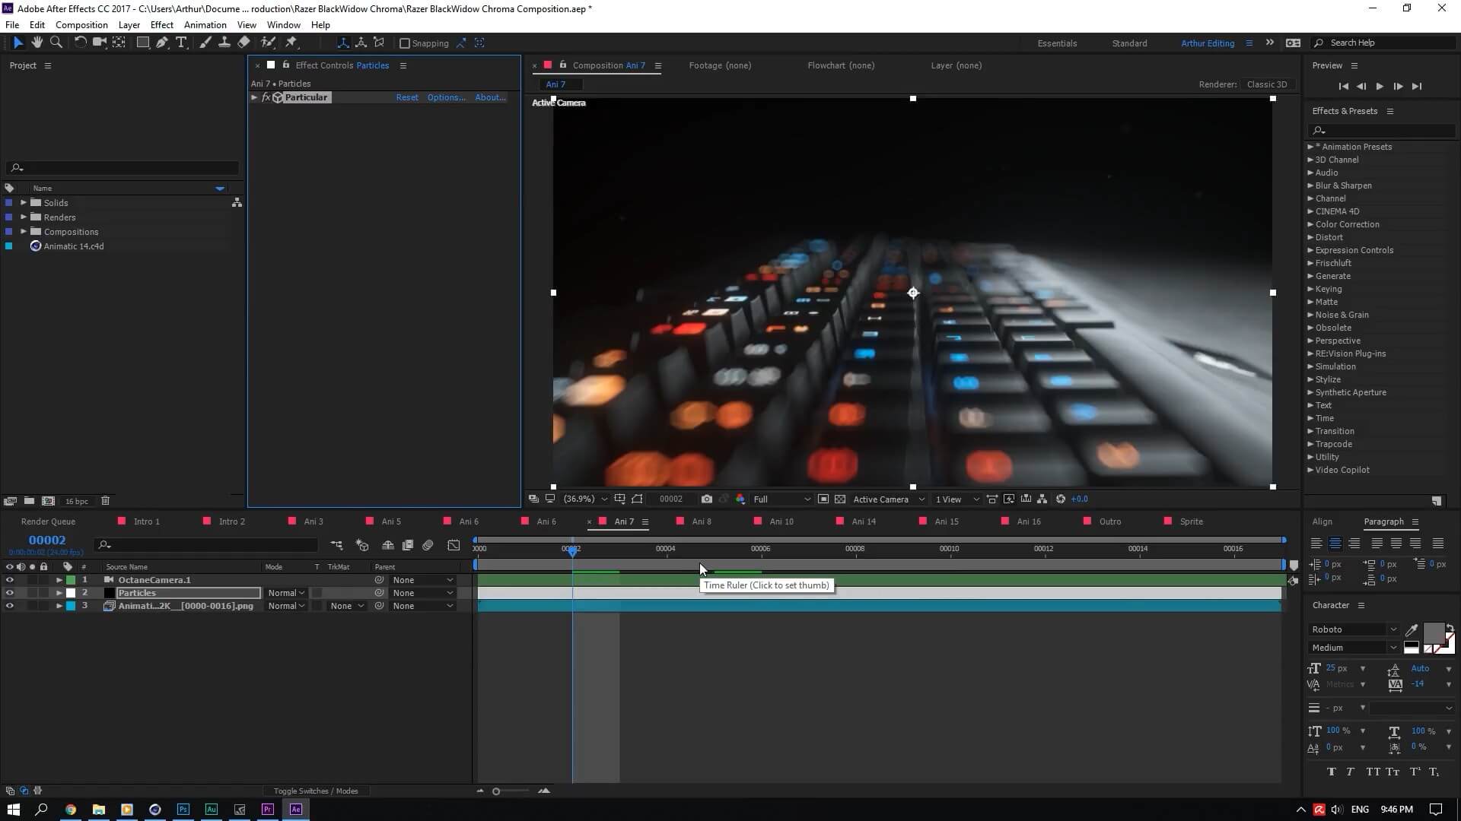Take a snapshot with camera icon
The width and height of the screenshot is (1461, 821).
(x=707, y=499)
